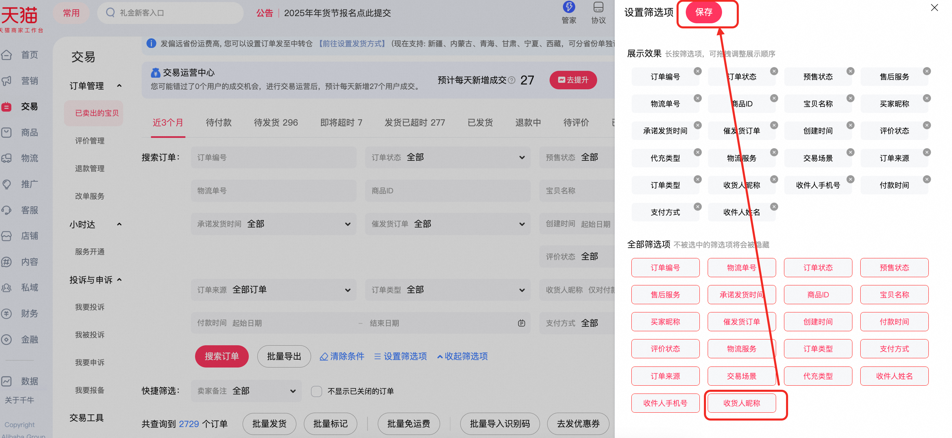Image resolution: width=952 pixels, height=438 pixels.
Task: Click calendar icon in 付款时间 field
Action: point(521,323)
